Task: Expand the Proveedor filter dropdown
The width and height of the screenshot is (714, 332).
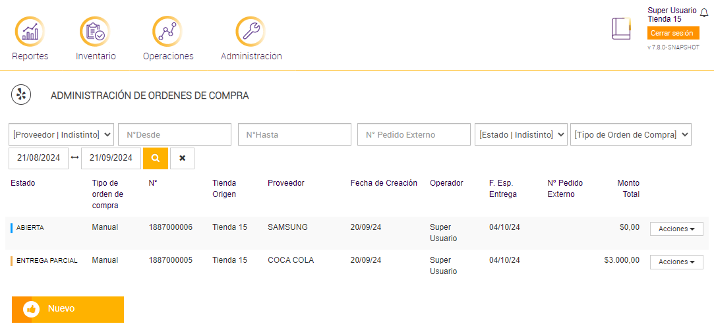Action: pyautogui.click(x=61, y=134)
